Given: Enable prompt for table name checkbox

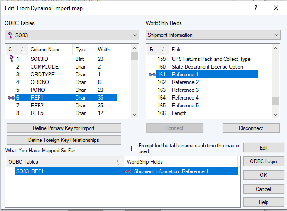Looking at the screenshot, I should [134, 148].
